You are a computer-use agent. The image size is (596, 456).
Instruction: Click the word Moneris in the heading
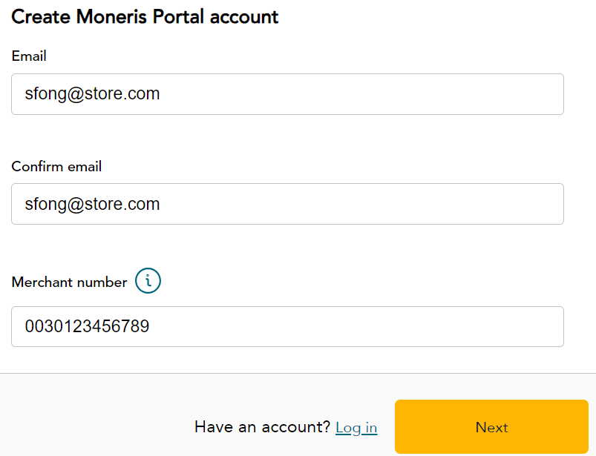click(111, 17)
